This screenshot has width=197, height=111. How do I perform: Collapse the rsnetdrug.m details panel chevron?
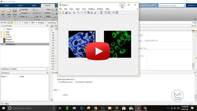(47, 69)
